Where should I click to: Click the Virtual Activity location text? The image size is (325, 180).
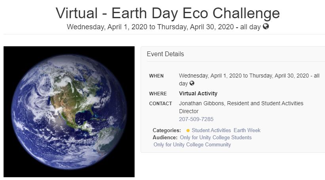coord(198,94)
